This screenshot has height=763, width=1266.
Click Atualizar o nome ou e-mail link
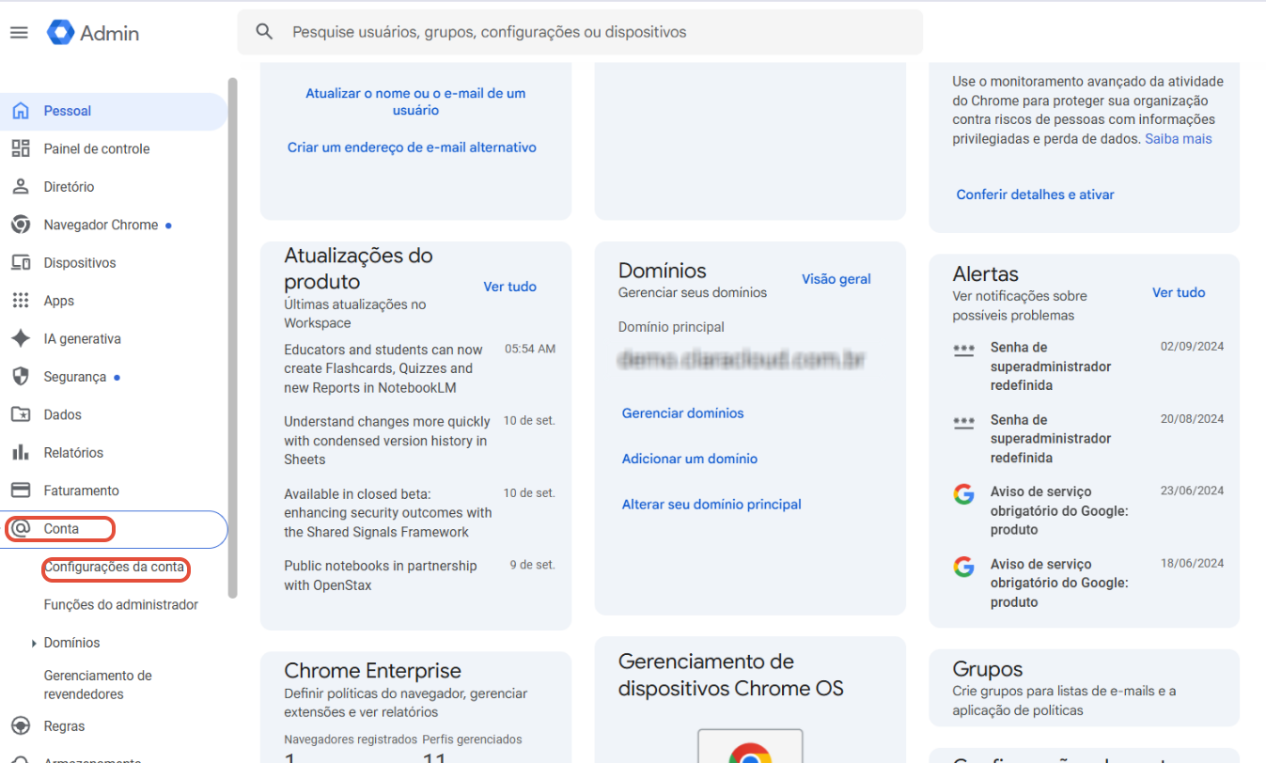(x=415, y=101)
